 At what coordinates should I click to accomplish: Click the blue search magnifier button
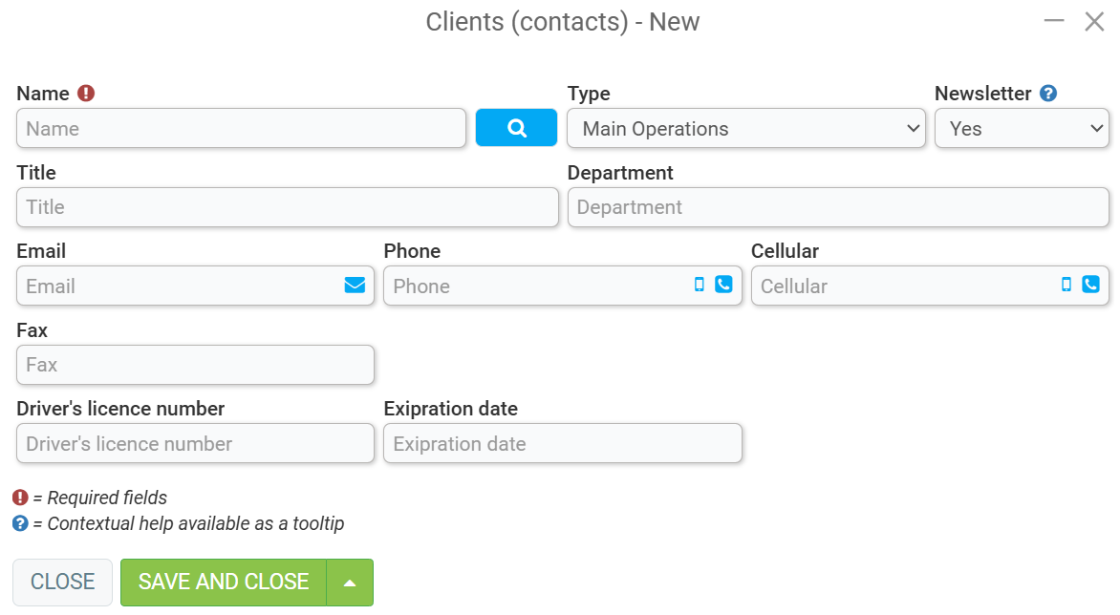click(x=516, y=128)
